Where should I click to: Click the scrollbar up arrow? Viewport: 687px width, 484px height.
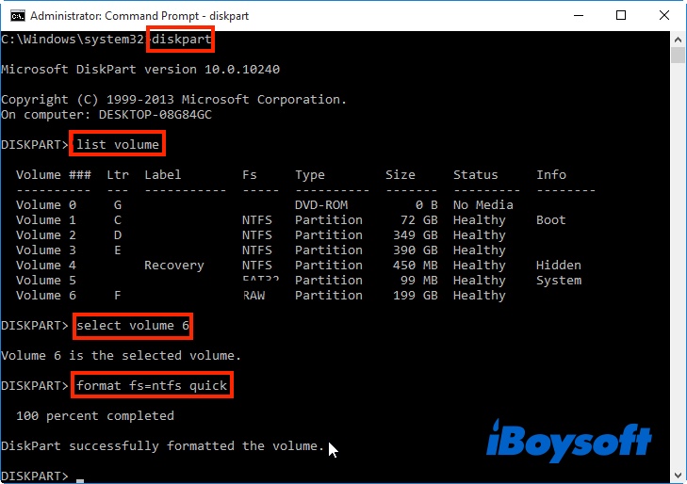[678, 39]
